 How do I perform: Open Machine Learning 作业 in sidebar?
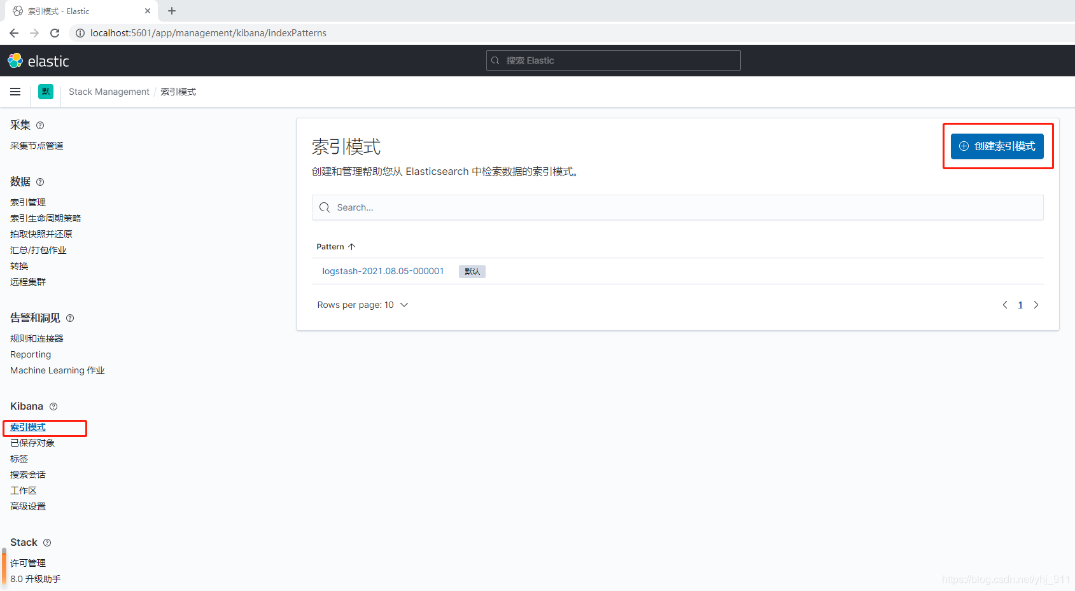pos(57,370)
